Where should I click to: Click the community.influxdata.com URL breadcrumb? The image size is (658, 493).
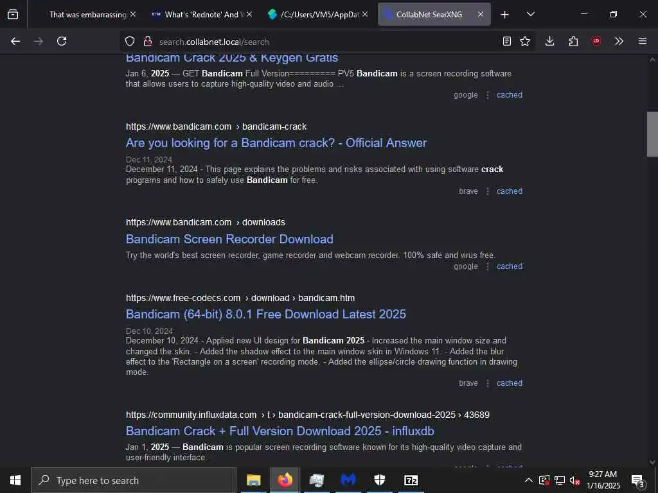click(308, 415)
